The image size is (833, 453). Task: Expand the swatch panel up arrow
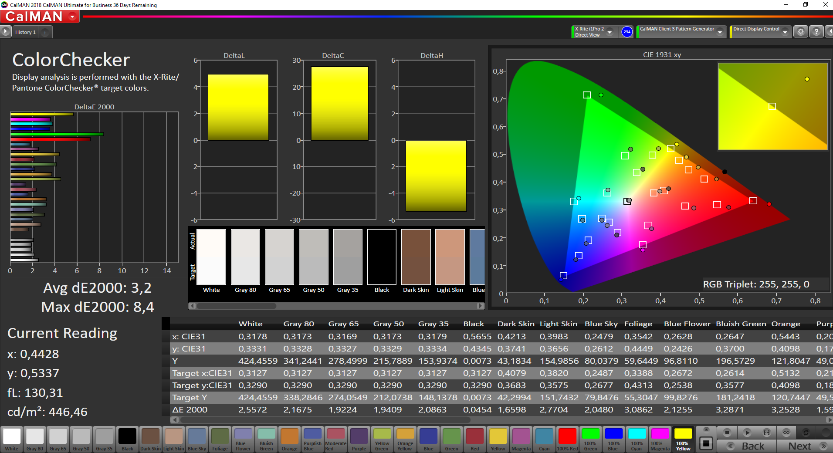pyautogui.click(x=706, y=429)
